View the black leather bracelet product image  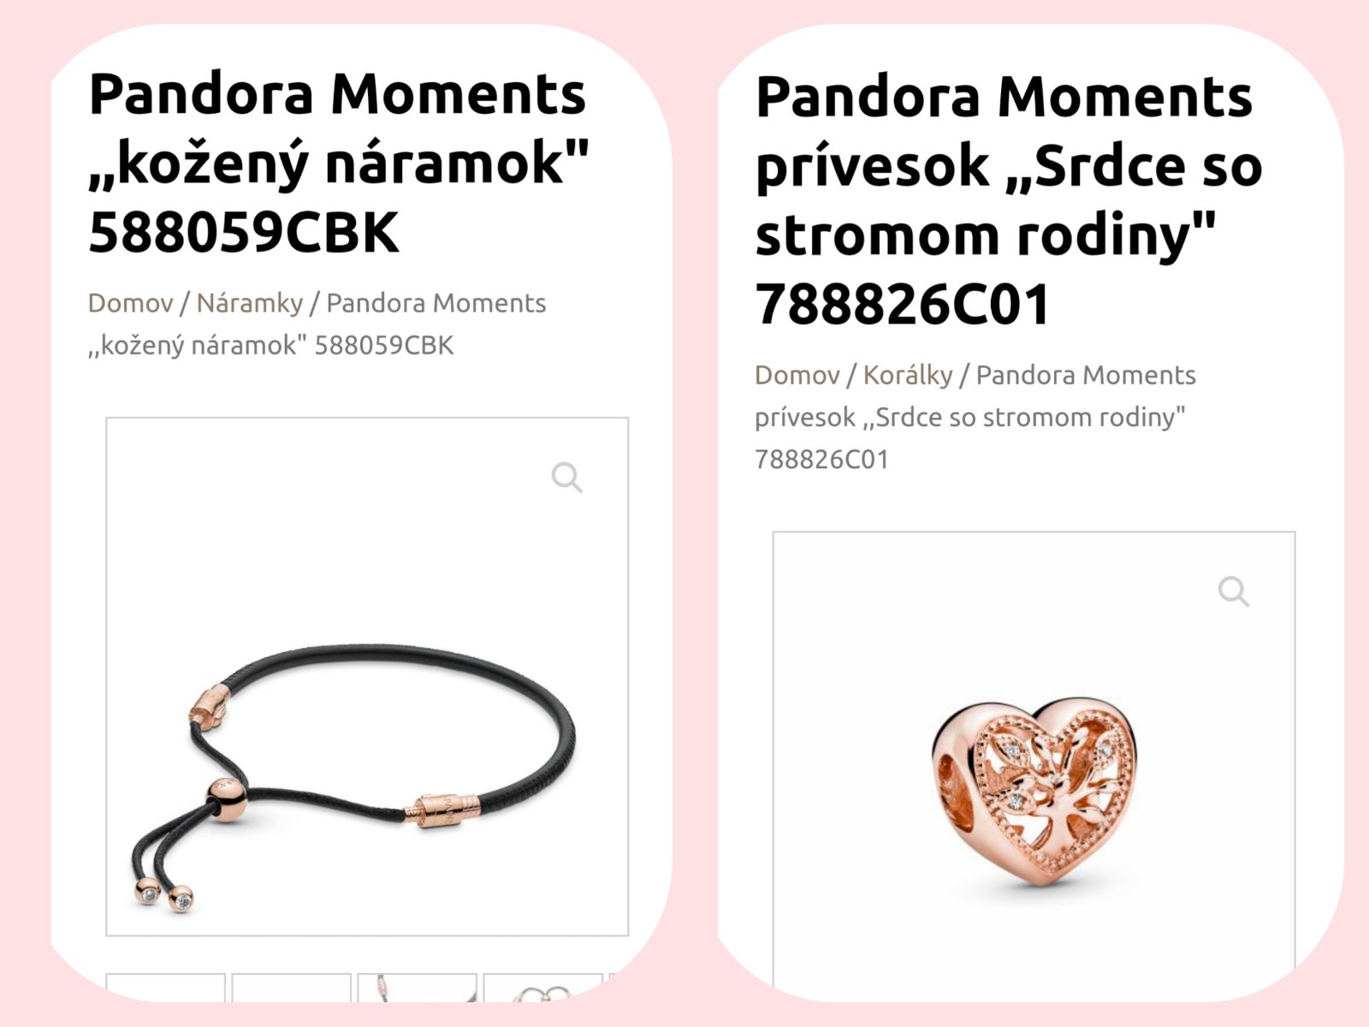pos(367,677)
